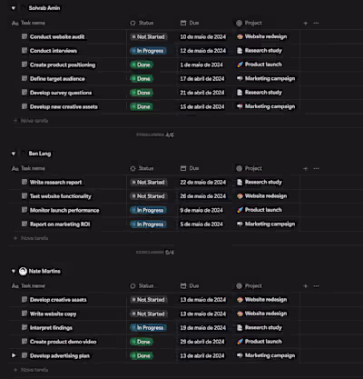Add a property column in Ben Lang table
The image size is (363, 379).
pyautogui.click(x=306, y=168)
